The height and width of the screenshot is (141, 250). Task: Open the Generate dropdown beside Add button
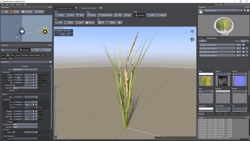pos(245,41)
